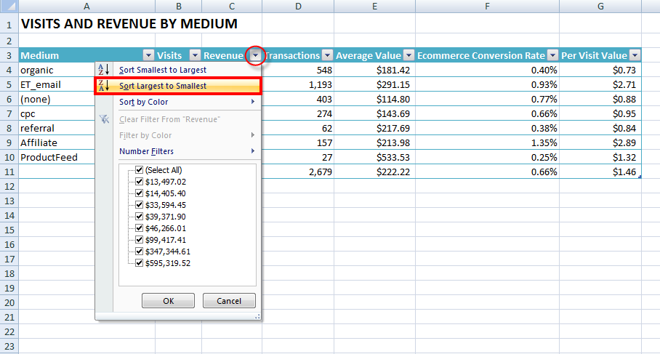This screenshot has width=660, height=354.
Task: Click Filter by Color menu entry
Action: click(179, 135)
